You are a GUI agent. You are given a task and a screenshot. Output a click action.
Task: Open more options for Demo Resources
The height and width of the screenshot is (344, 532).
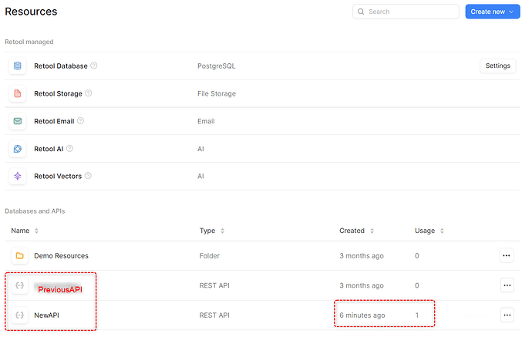point(507,256)
